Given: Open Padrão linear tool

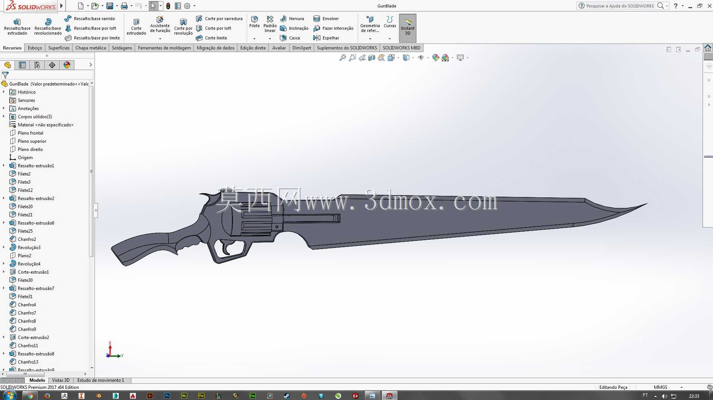Looking at the screenshot, I should [270, 24].
